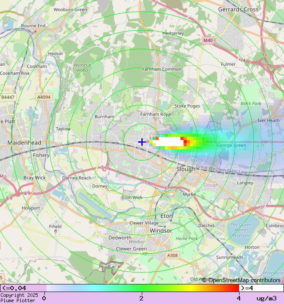Click the scale tick label '2'
Viewport: 284px width, 304px height.
click(x=141, y=298)
